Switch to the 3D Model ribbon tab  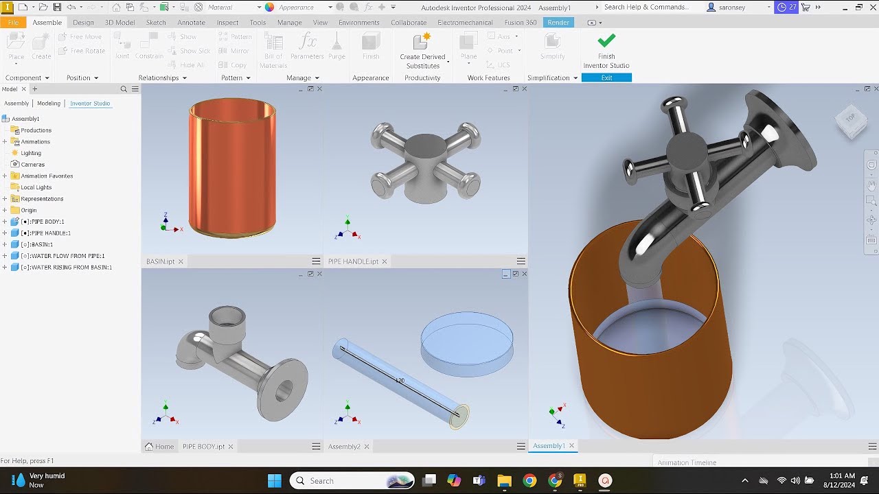(x=119, y=22)
